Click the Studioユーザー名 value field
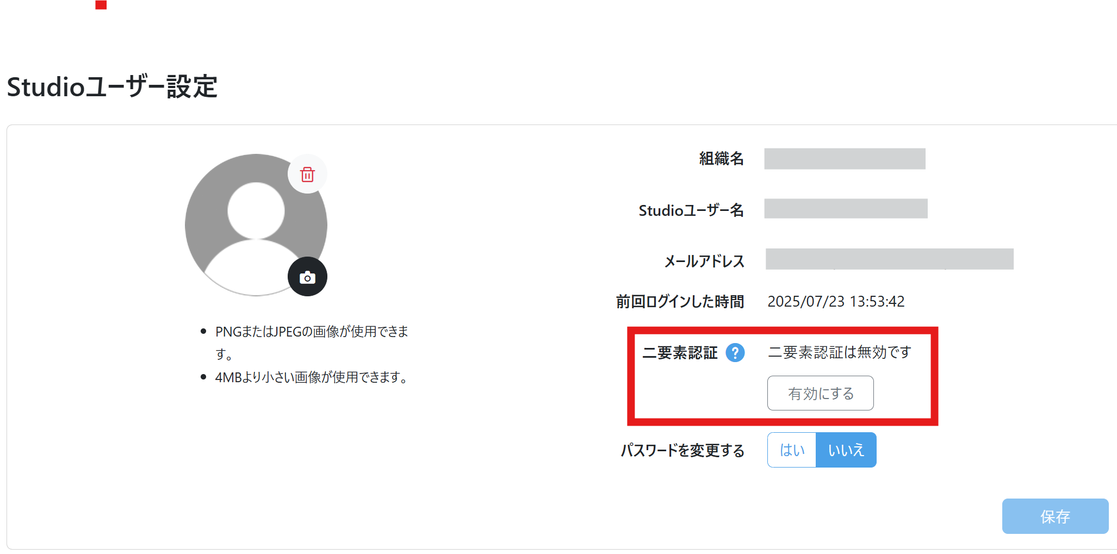 [x=845, y=209]
